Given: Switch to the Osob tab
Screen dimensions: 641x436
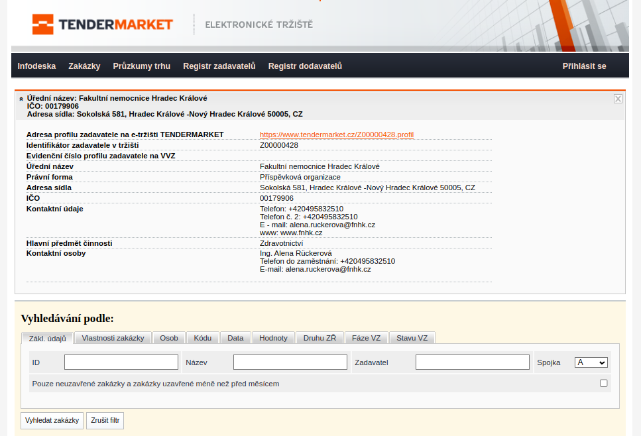Looking at the screenshot, I should 169,338.
